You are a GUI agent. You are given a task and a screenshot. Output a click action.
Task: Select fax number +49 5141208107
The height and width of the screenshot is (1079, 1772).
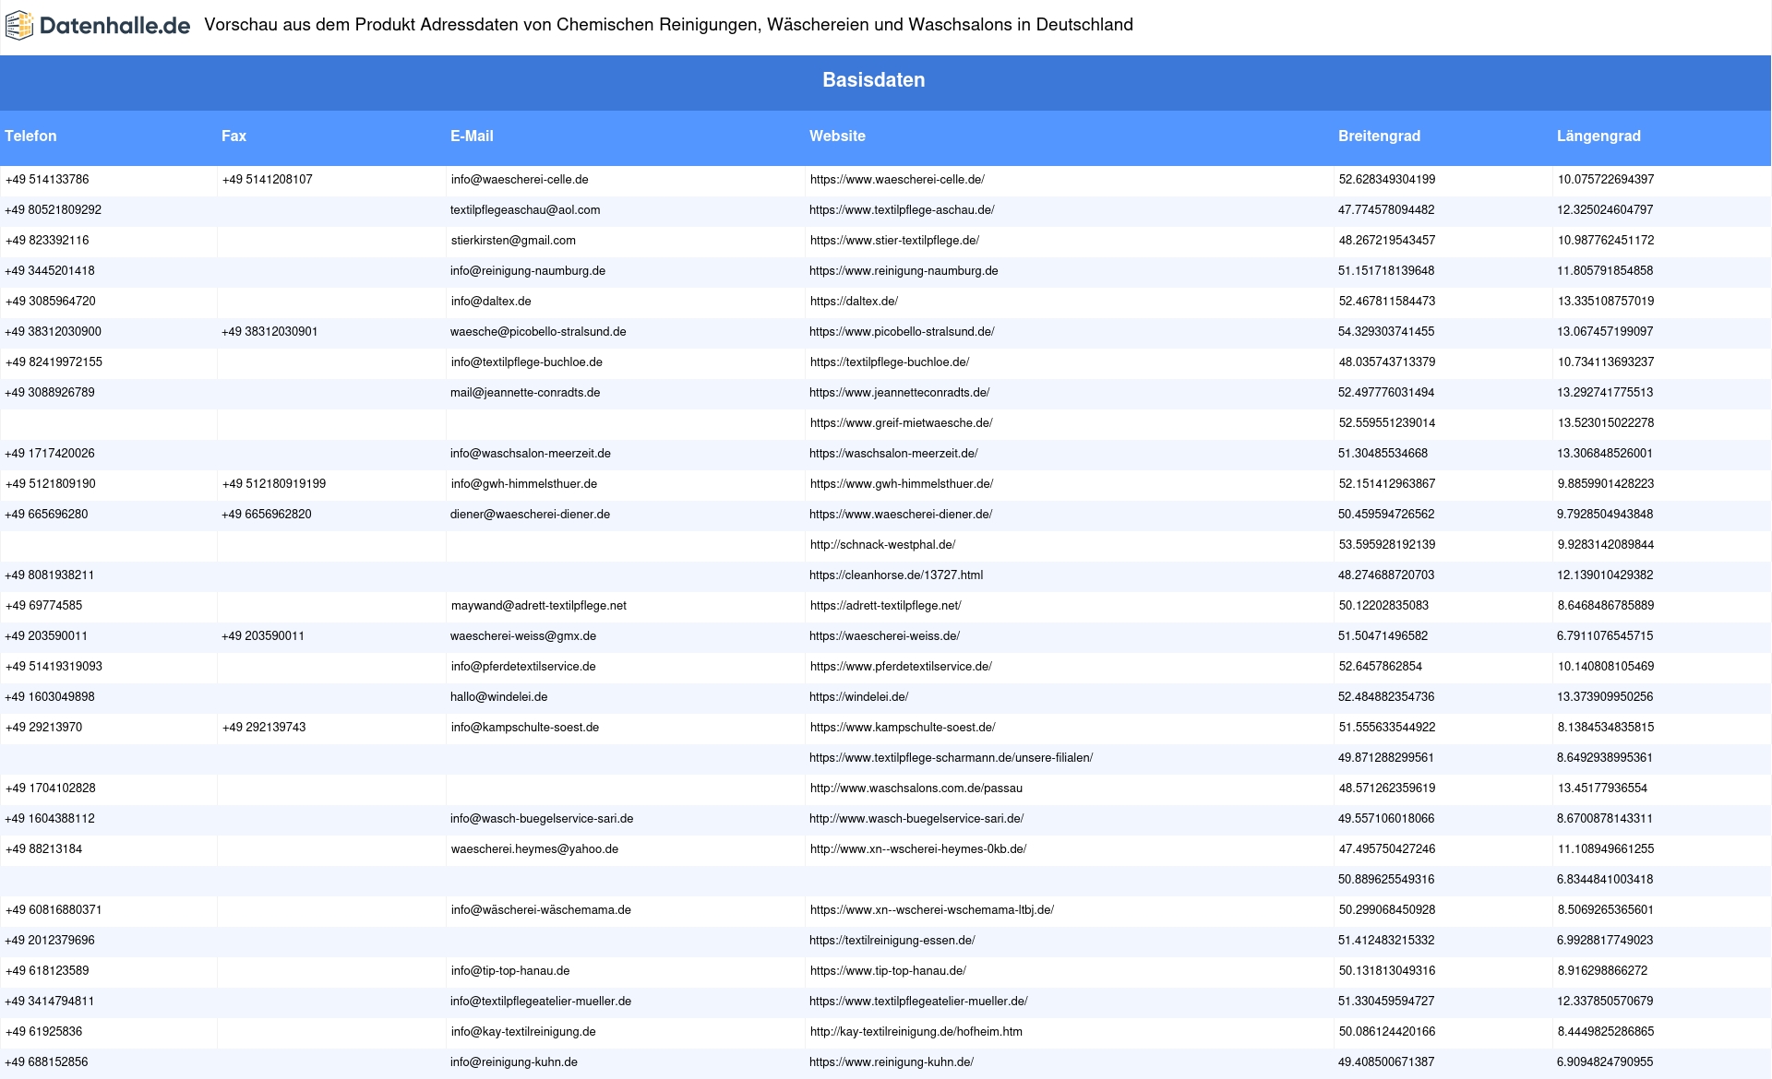tap(268, 180)
